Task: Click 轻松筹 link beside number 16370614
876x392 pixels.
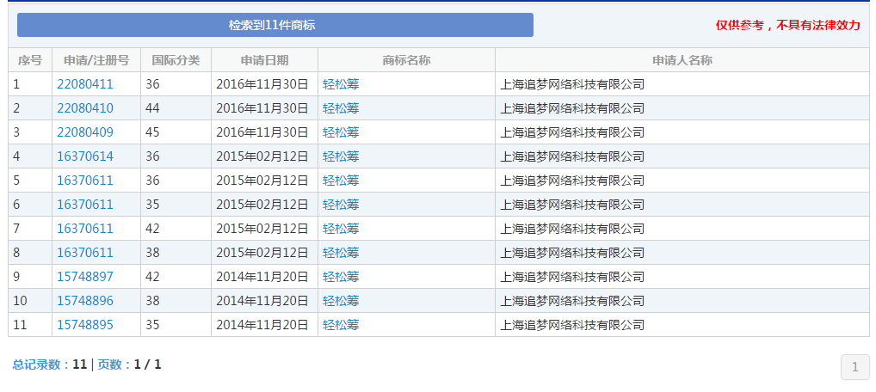Action: pyautogui.click(x=341, y=156)
